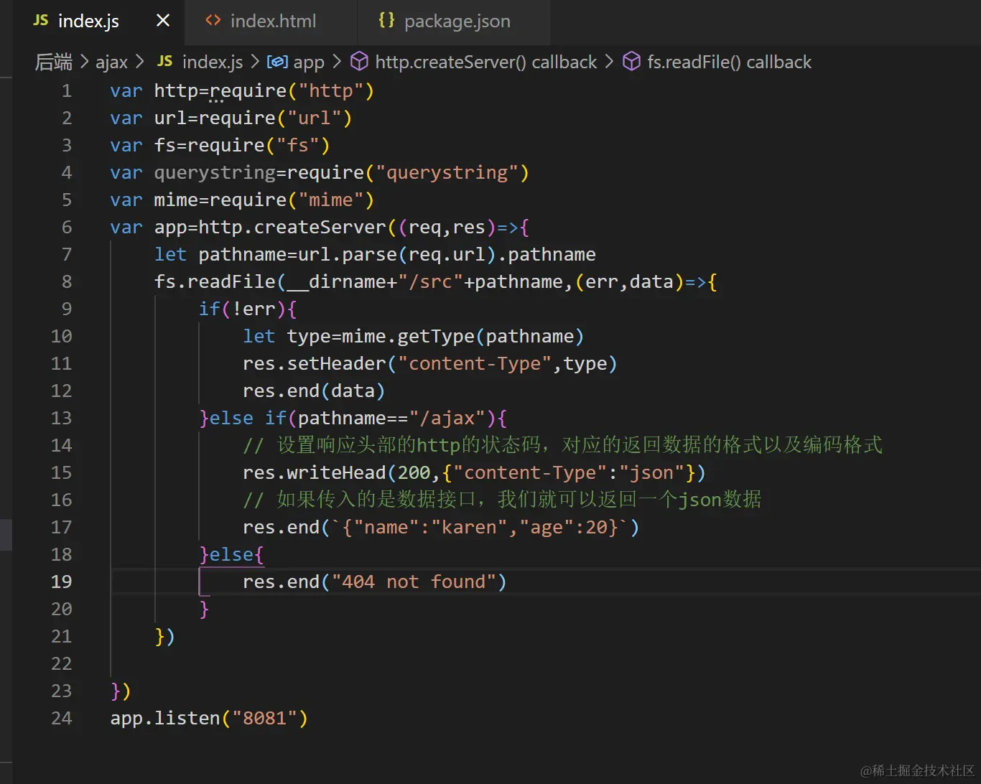The image size is (981, 784).
Task: Select the app variable breadcrumb
Action: [x=309, y=62]
